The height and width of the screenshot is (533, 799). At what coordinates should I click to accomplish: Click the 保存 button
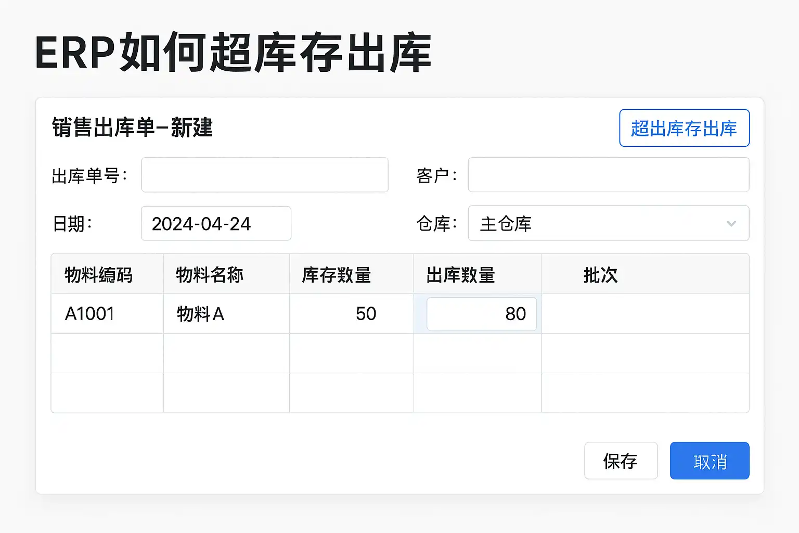point(621,461)
